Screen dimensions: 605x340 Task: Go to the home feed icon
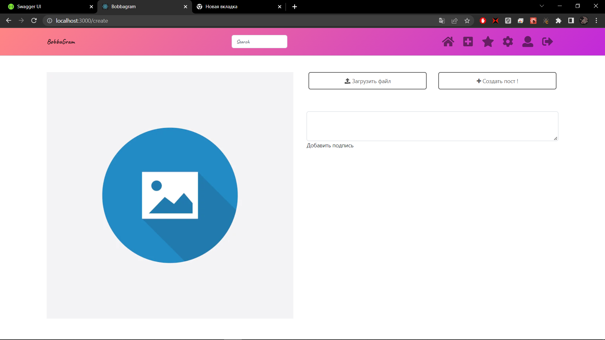(448, 42)
